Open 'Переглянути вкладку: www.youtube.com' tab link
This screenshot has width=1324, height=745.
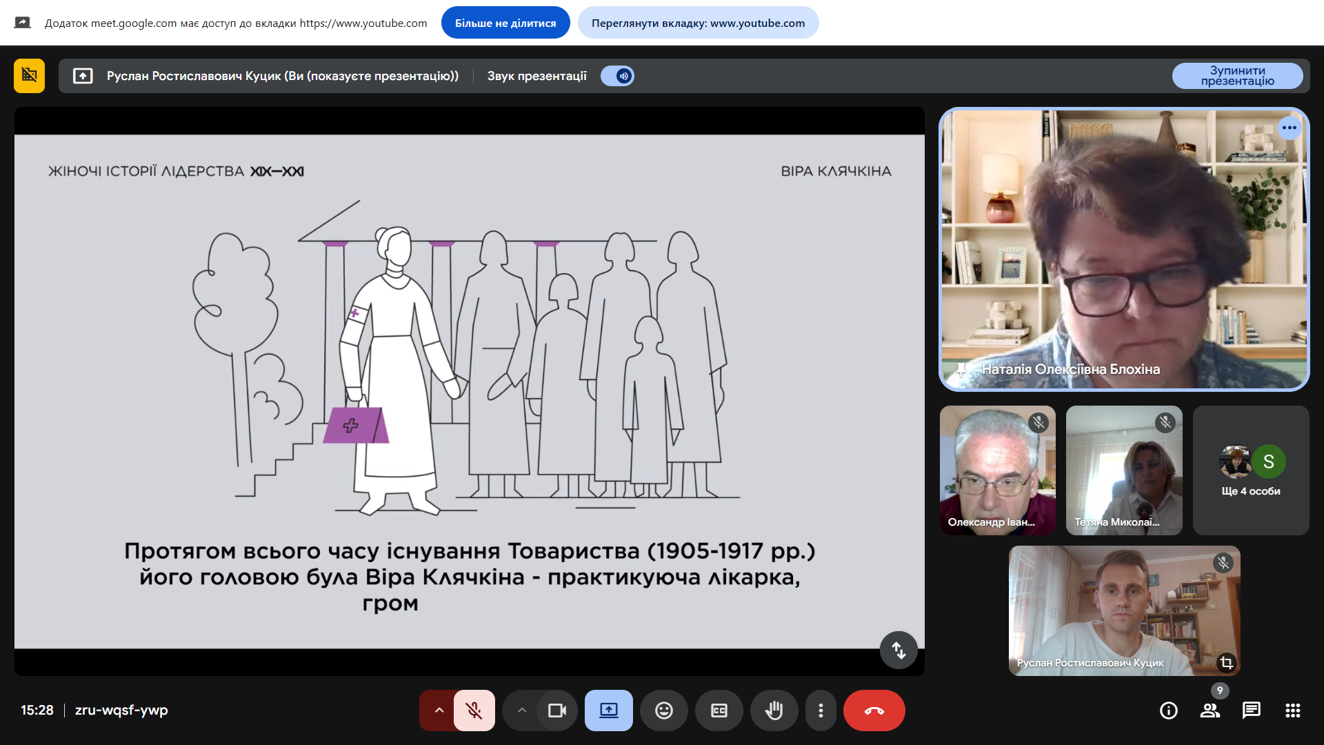(698, 23)
